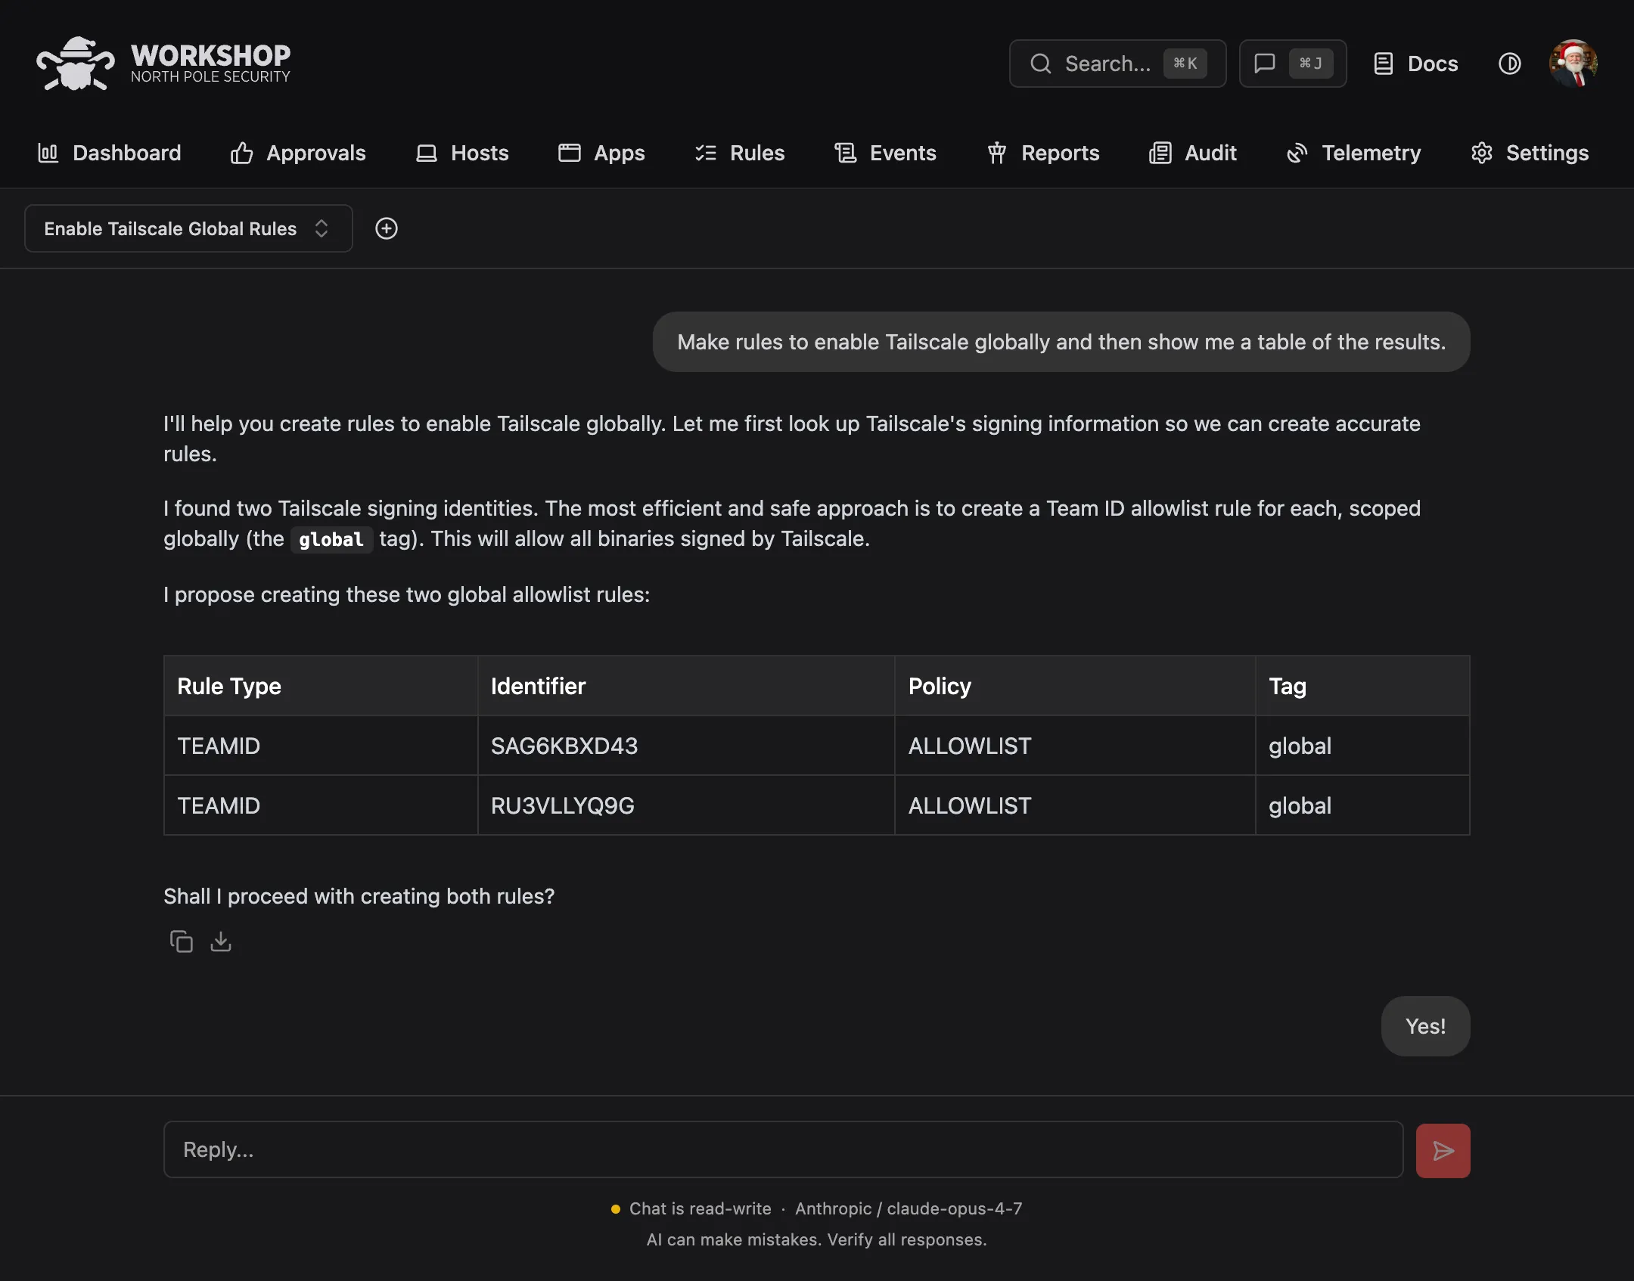
Task: Click the Chat is read-write status
Action: coord(700,1208)
